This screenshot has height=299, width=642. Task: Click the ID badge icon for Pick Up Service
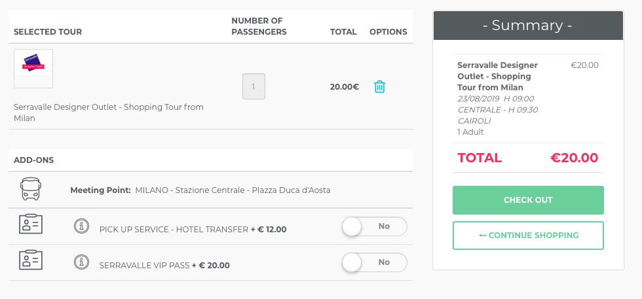click(31, 224)
